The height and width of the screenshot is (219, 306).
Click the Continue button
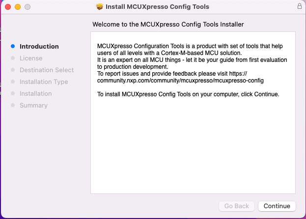277,206
